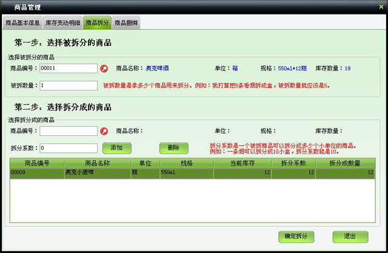Switch to the 库存变动明细 tab
The height and width of the screenshot is (253, 388).
(x=62, y=23)
